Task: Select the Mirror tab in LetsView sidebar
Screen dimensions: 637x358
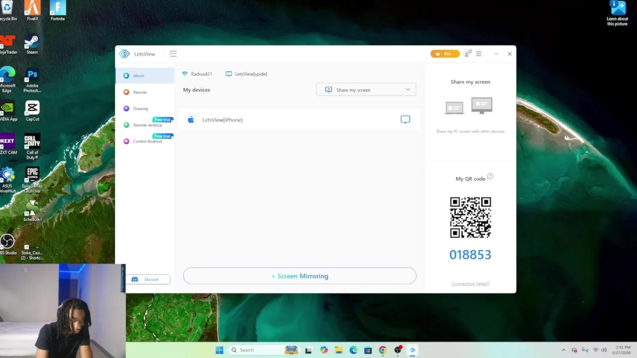Action: [x=144, y=76]
